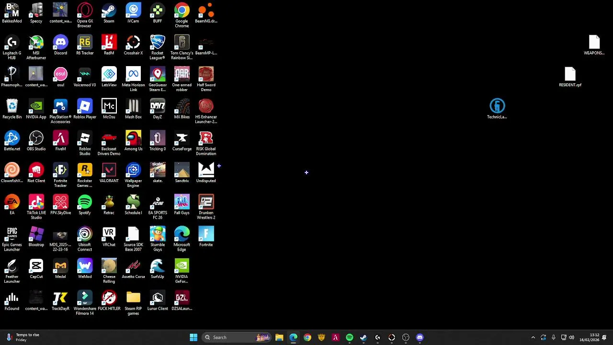The width and height of the screenshot is (613, 345).
Task: Select GeoGuessr Steam Edition desktop icon
Action: click(x=158, y=79)
